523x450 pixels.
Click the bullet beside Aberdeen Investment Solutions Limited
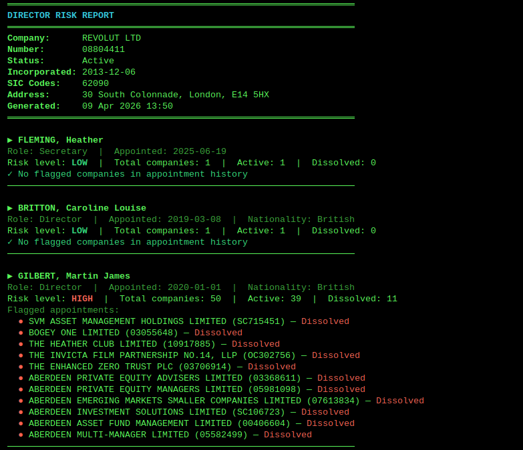(x=21, y=412)
